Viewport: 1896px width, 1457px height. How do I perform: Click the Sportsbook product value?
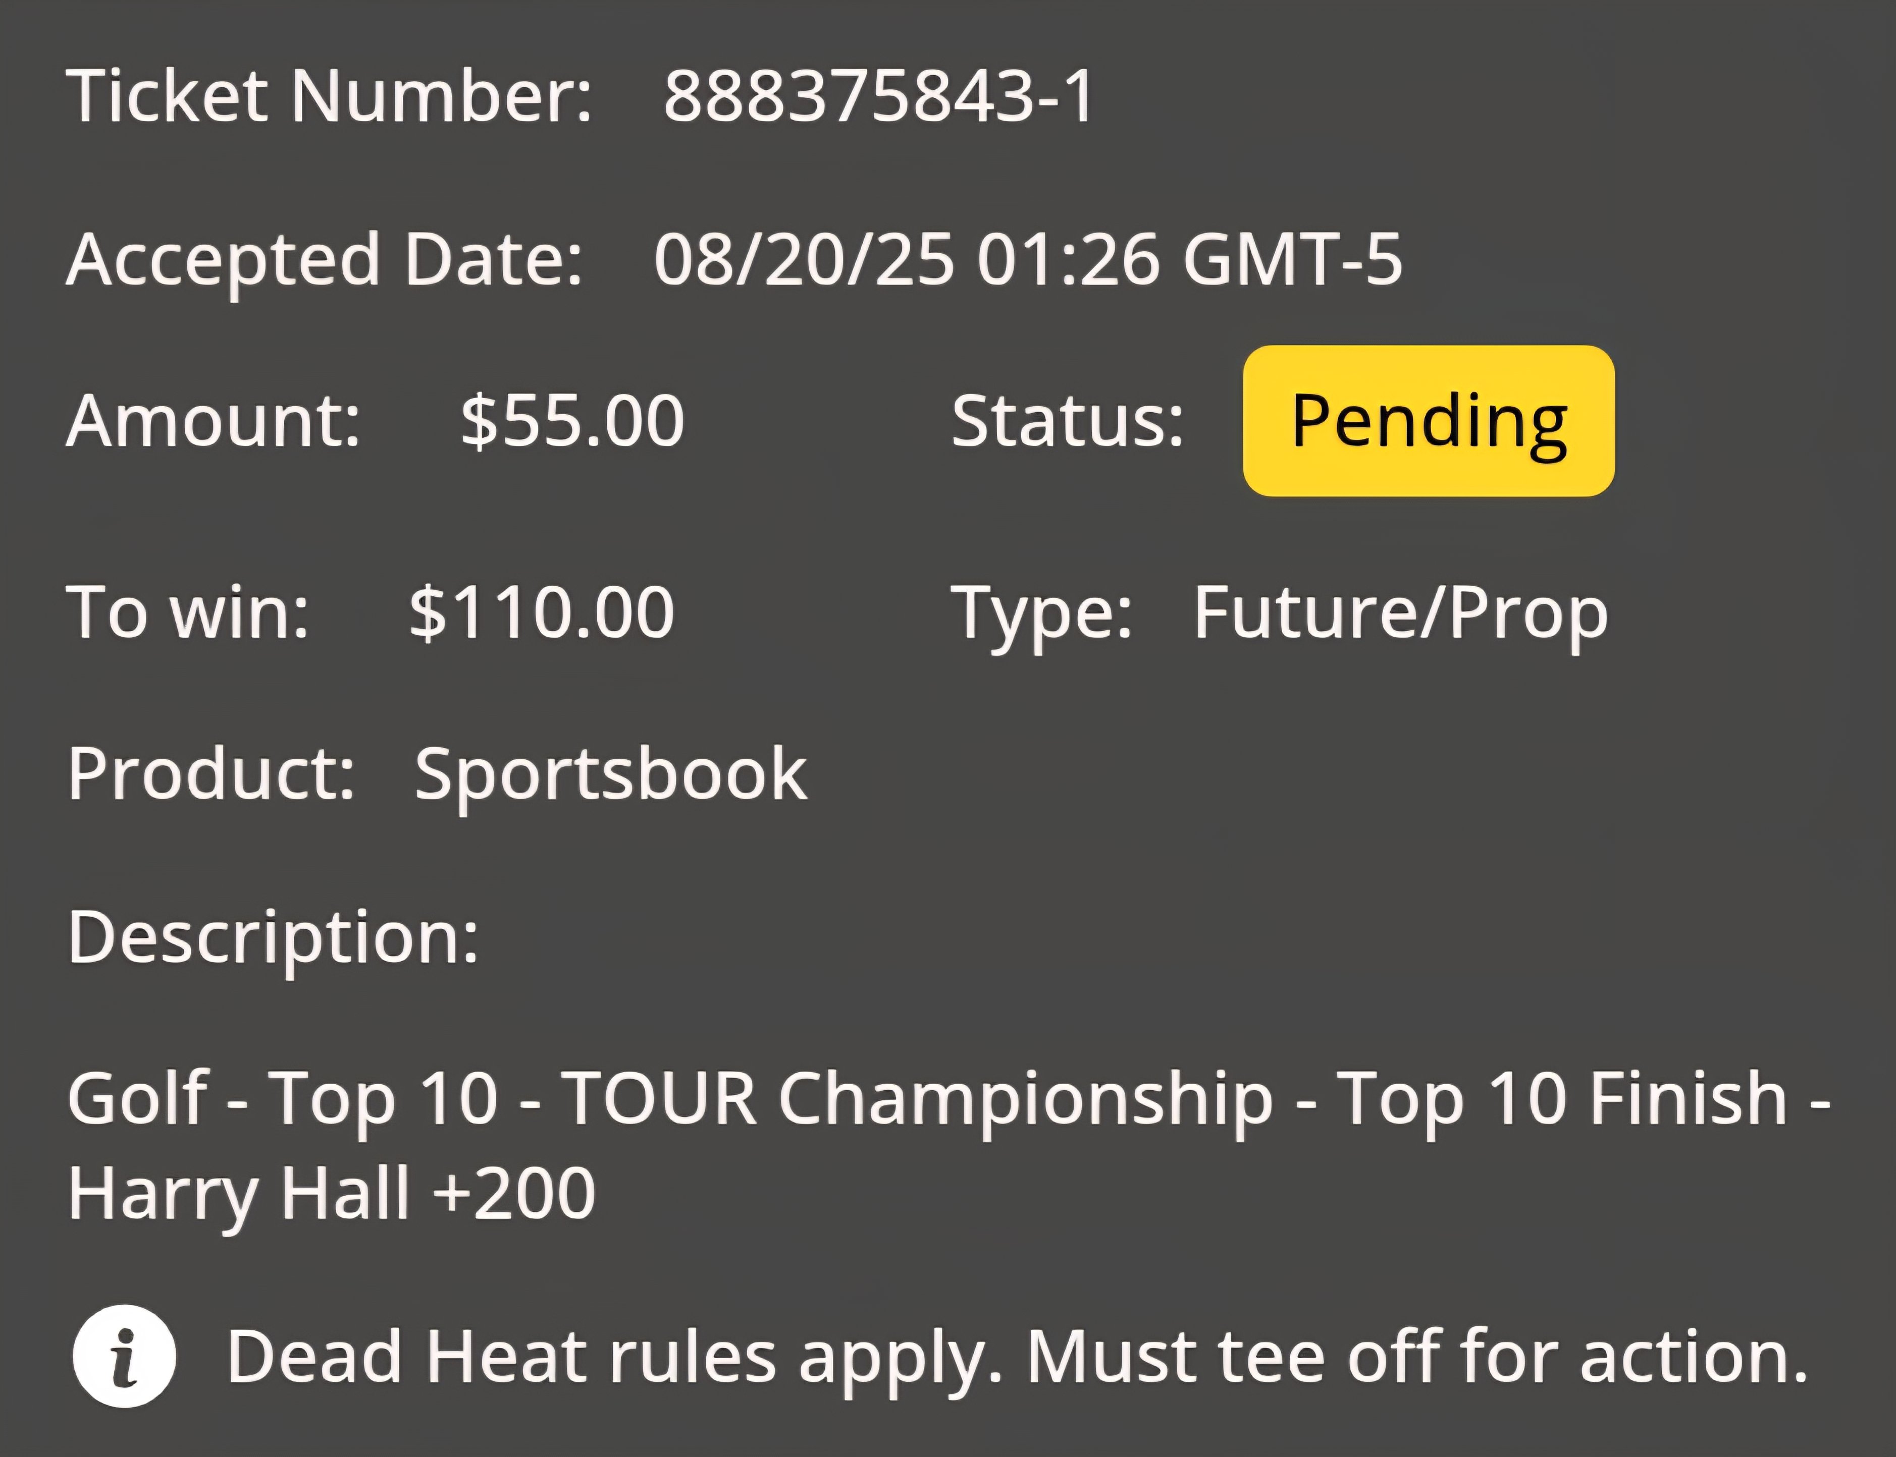pos(611,774)
